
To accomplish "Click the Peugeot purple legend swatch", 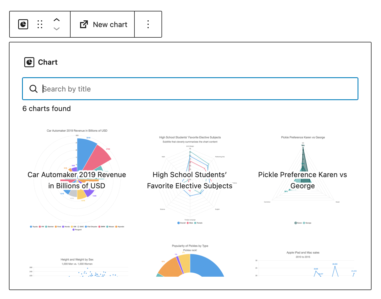I will (74, 230).
